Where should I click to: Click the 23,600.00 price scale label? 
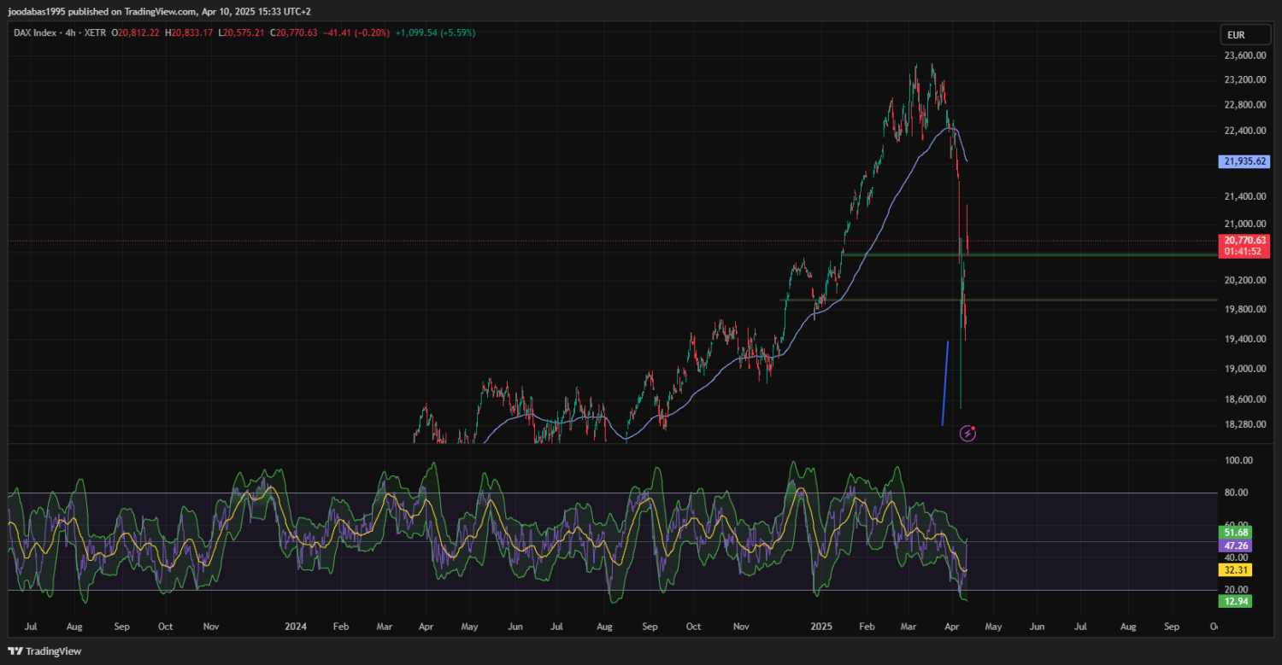click(1244, 55)
